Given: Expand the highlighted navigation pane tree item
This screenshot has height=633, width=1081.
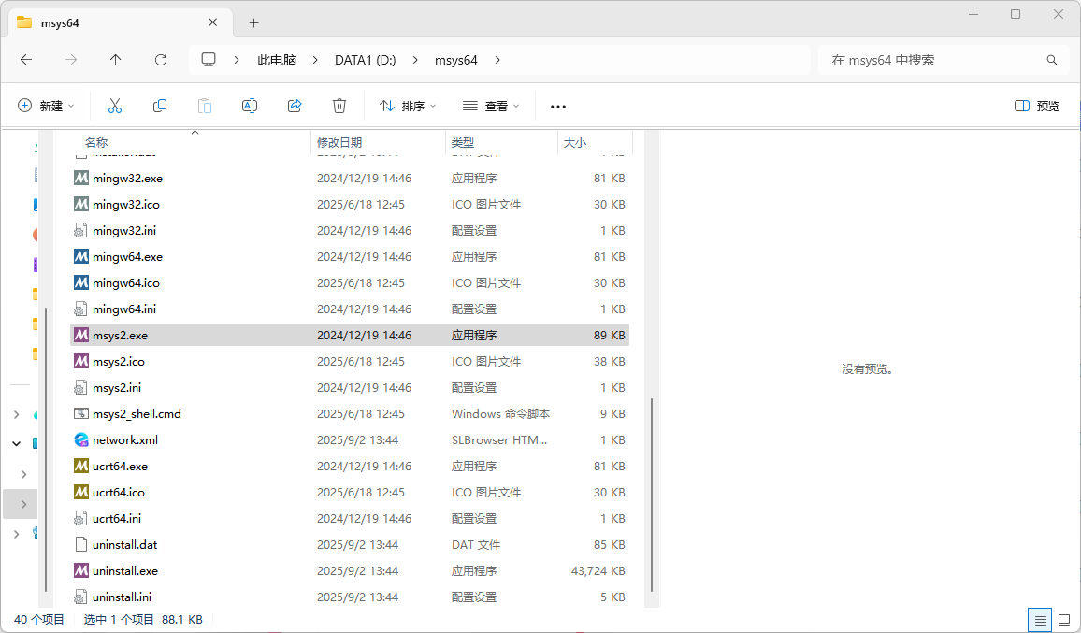Looking at the screenshot, I should pos(23,504).
